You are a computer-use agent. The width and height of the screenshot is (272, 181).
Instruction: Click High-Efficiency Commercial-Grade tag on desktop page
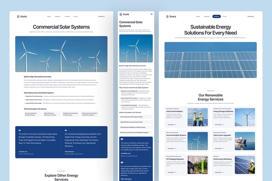(52, 114)
